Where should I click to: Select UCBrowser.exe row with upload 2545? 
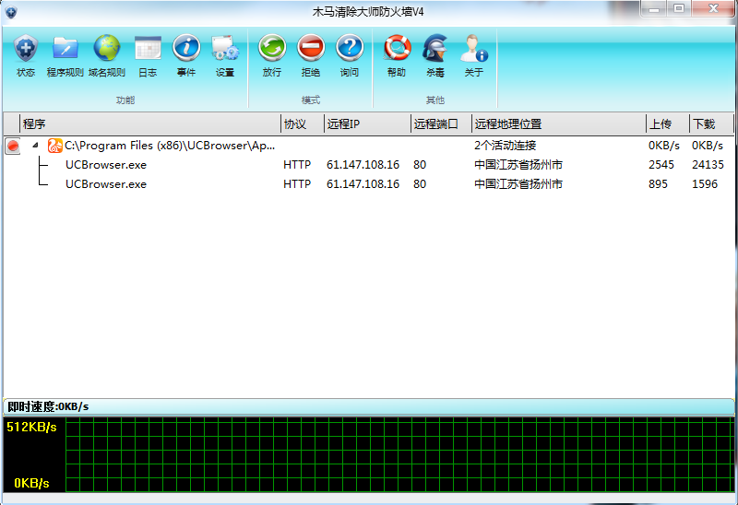[x=369, y=165]
